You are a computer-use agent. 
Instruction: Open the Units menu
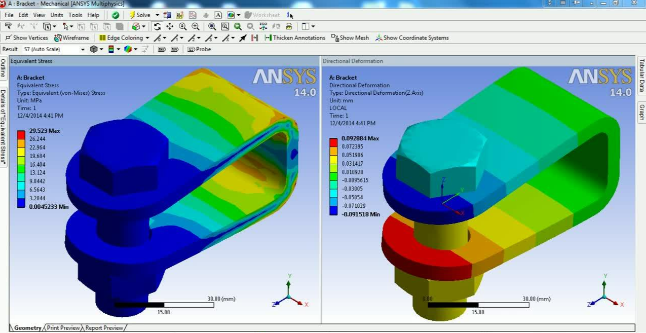pos(57,15)
